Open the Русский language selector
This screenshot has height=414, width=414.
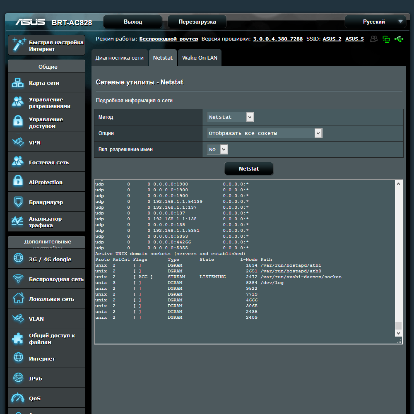[x=378, y=22]
